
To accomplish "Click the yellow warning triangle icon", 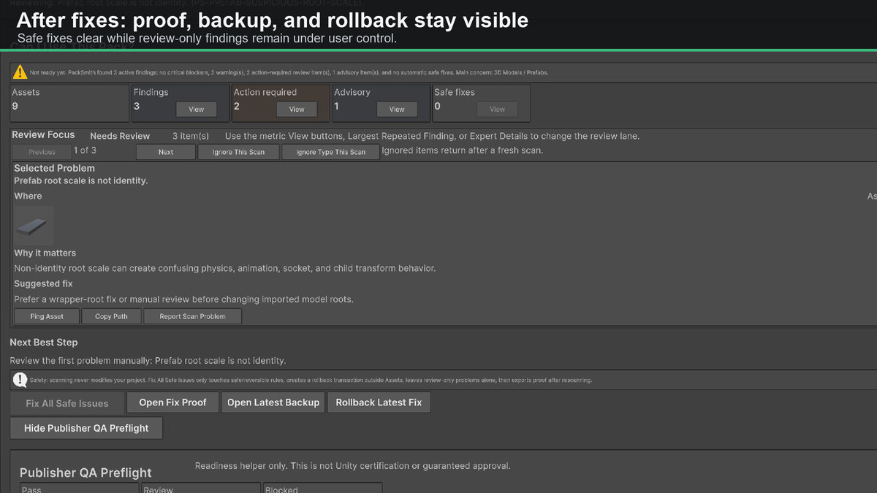I will coord(20,72).
